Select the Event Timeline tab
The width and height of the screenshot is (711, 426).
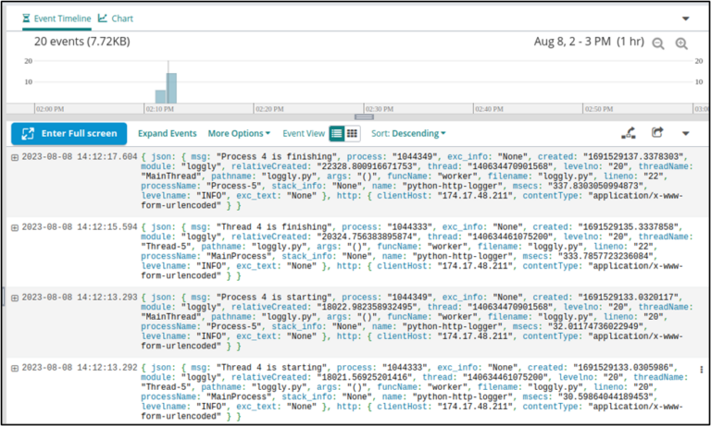point(56,18)
